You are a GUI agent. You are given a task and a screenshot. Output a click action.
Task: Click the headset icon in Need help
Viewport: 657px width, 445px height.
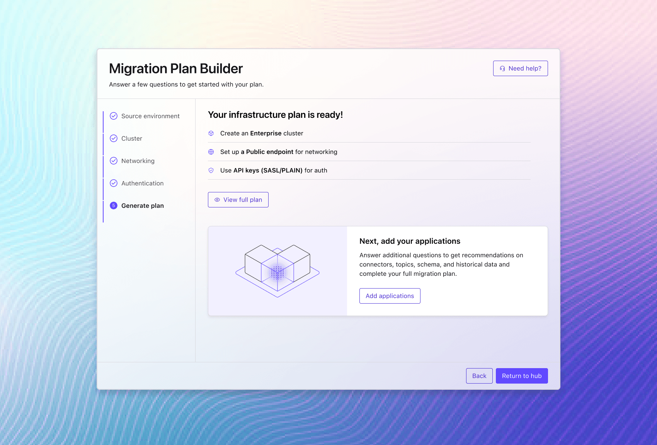click(502, 68)
